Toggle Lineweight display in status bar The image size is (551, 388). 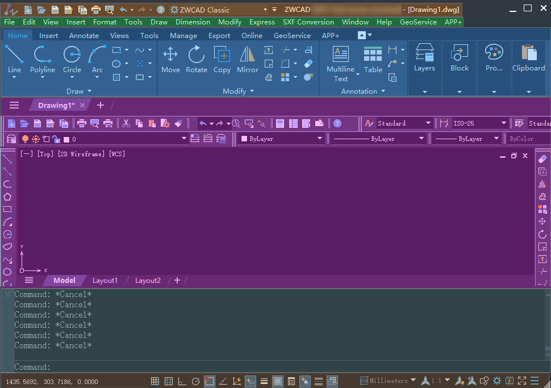coord(264,381)
